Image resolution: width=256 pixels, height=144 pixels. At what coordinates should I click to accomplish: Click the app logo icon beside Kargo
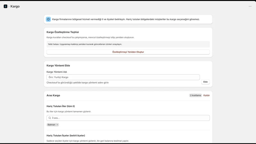click(x=5, y=6)
